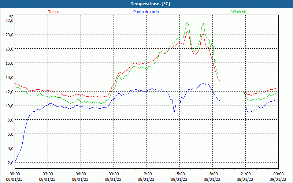Click the green windchill peak near 15:40

click(x=187, y=22)
